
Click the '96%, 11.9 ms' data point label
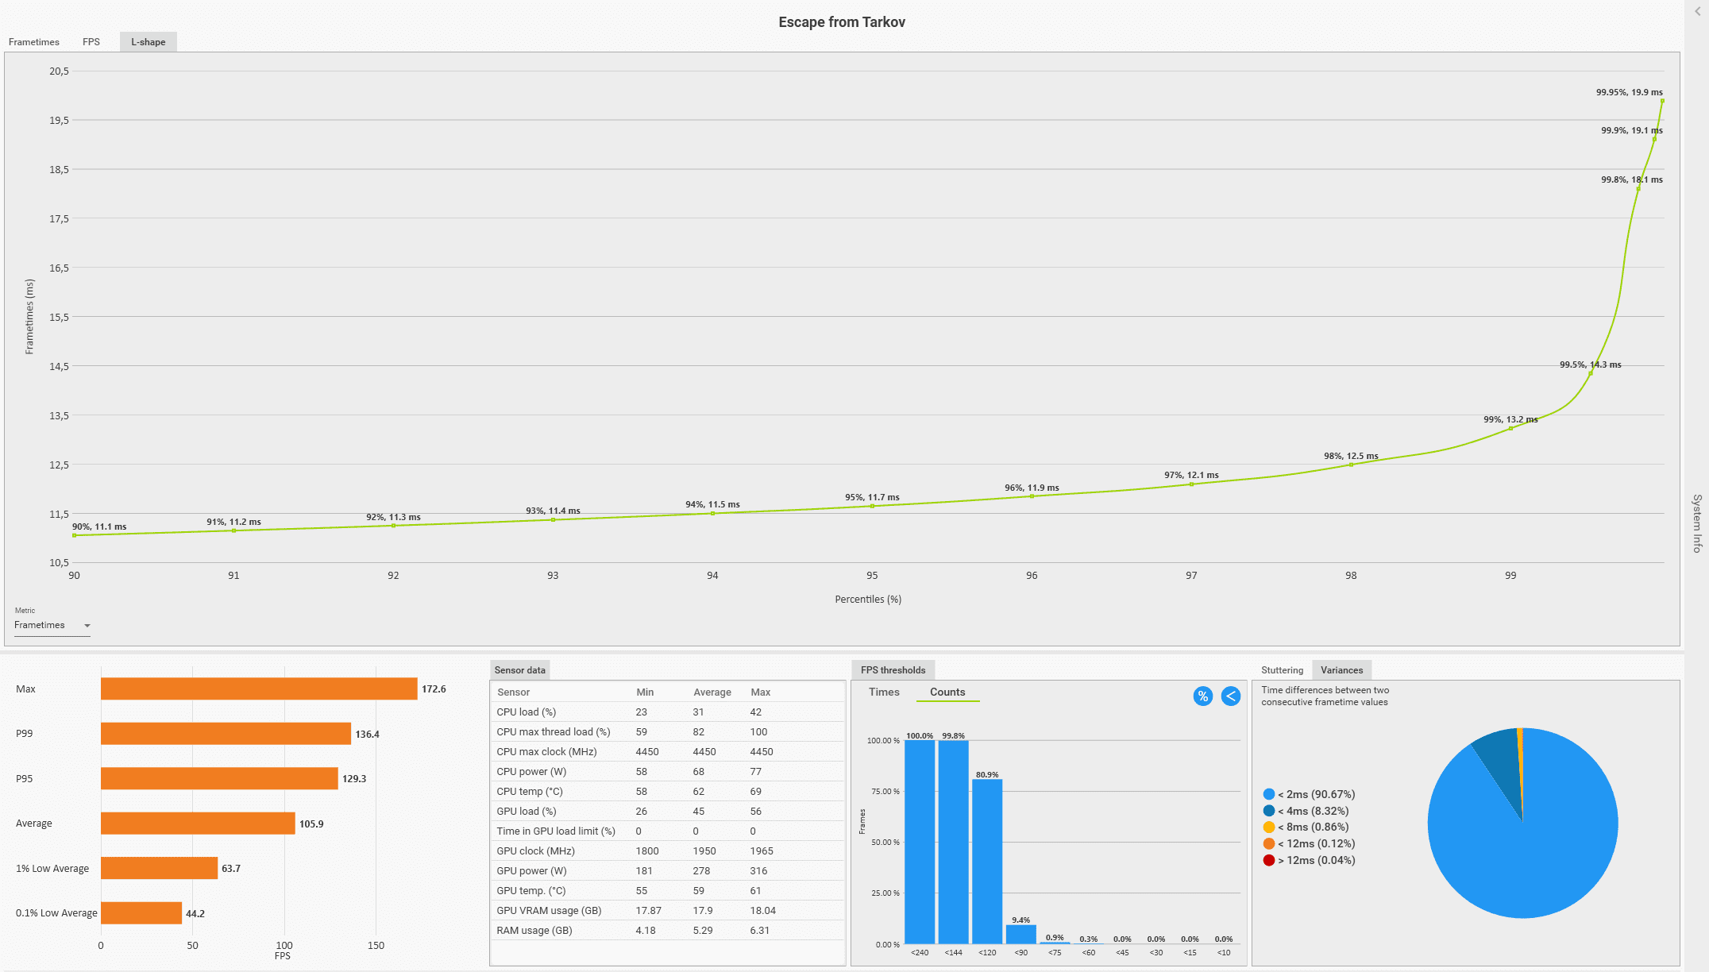click(x=1032, y=488)
